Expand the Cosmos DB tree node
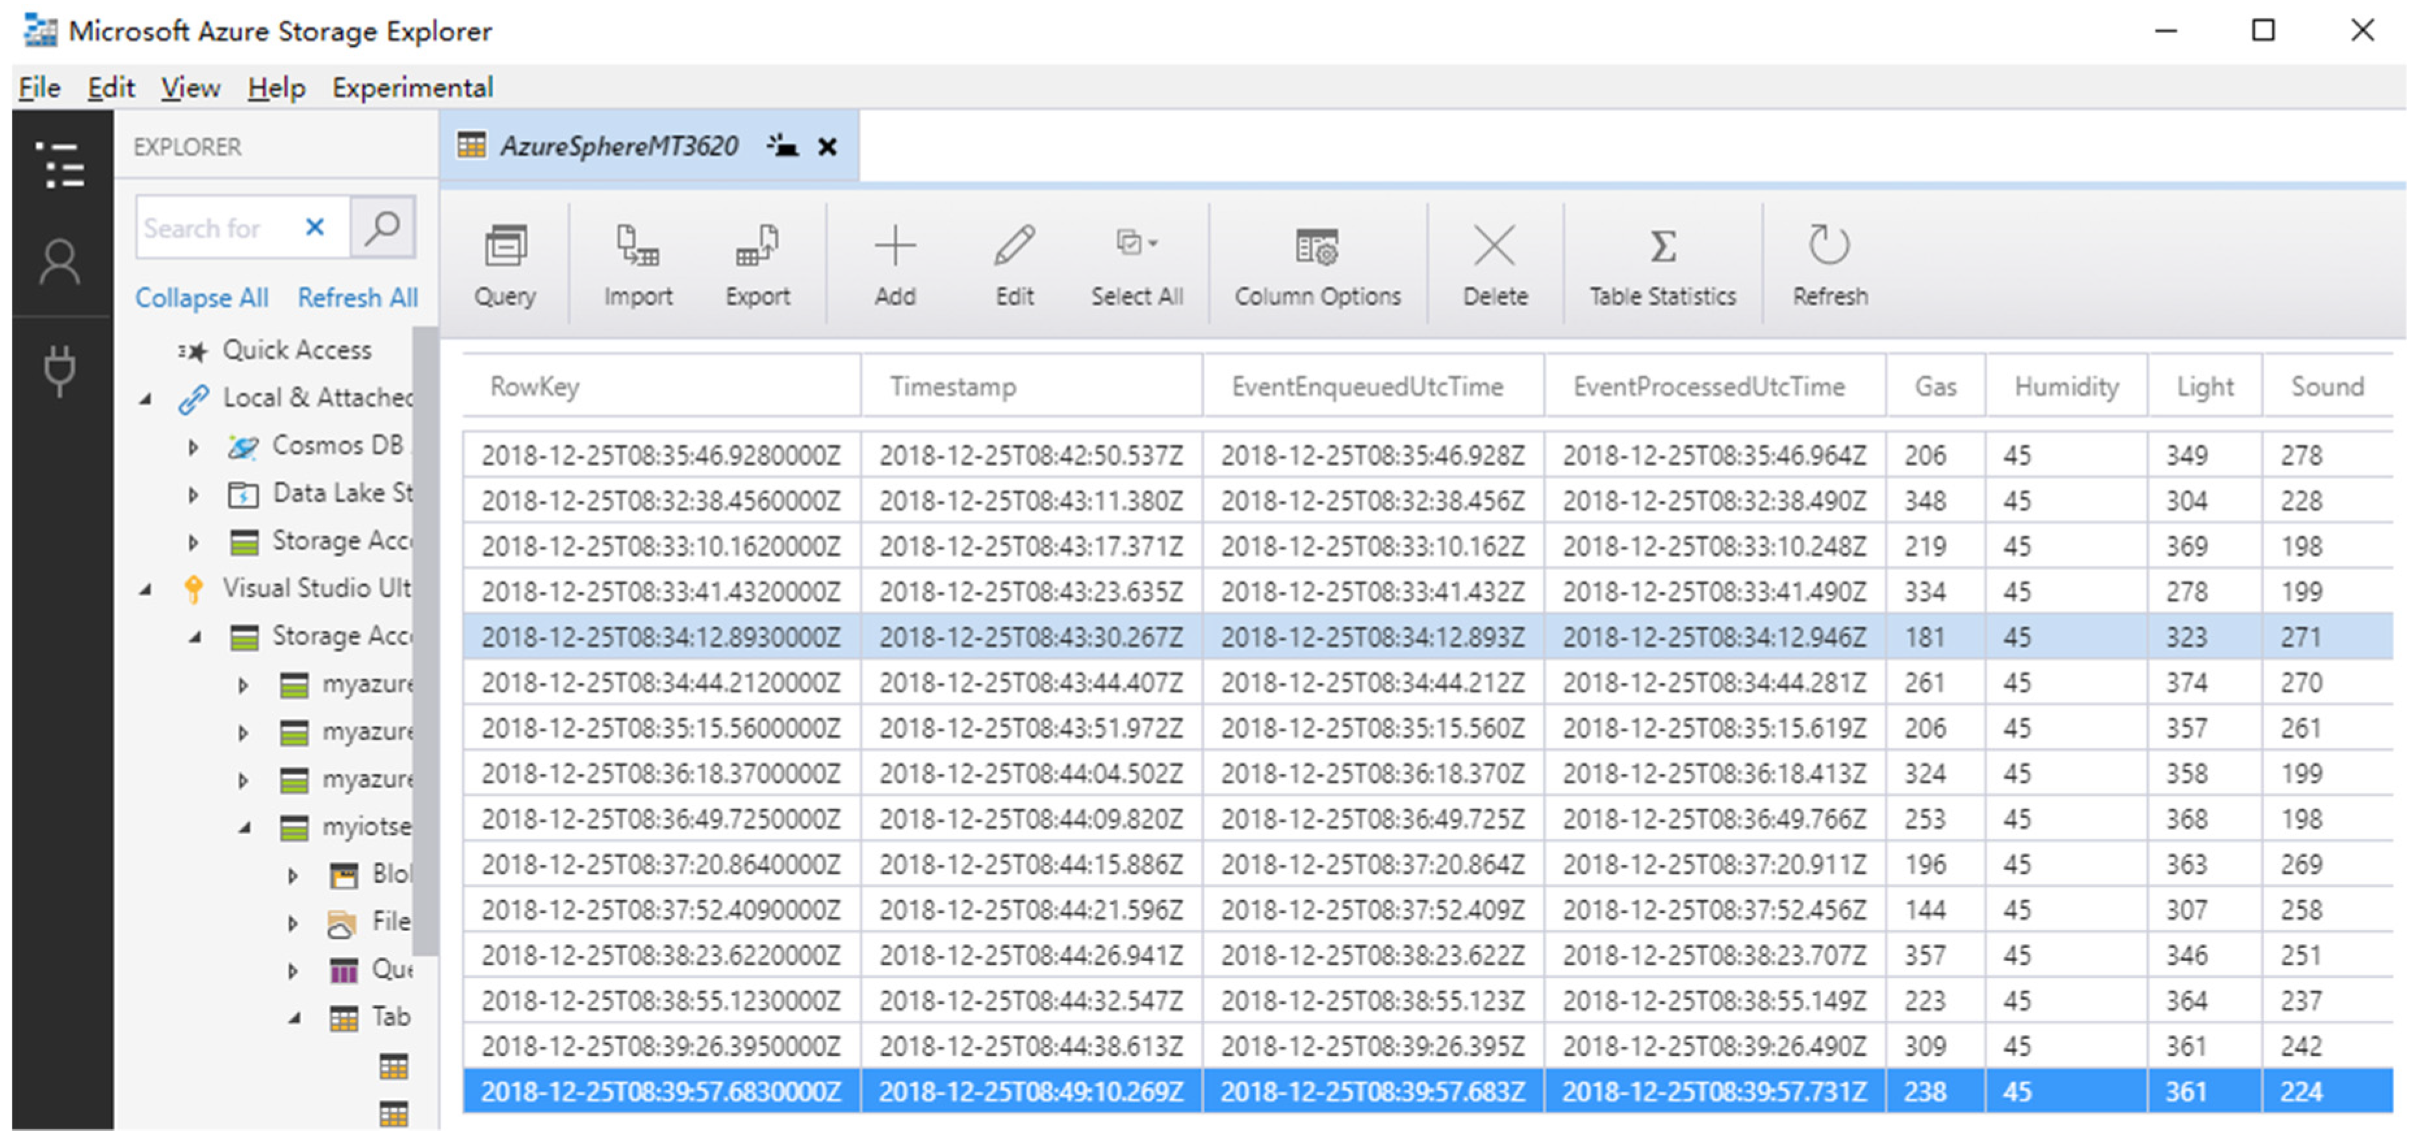Image resolution: width=2420 pixels, height=1143 pixels. (194, 446)
